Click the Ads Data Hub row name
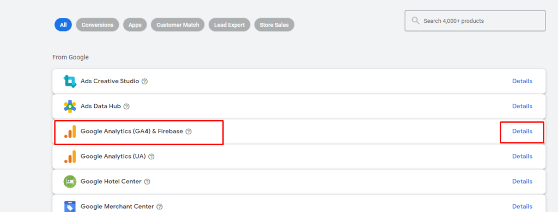The image size is (558, 212). tap(101, 106)
